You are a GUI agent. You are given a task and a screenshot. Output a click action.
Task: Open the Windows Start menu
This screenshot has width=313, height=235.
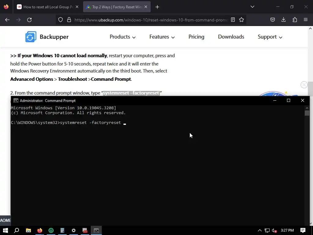click(x=6, y=230)
